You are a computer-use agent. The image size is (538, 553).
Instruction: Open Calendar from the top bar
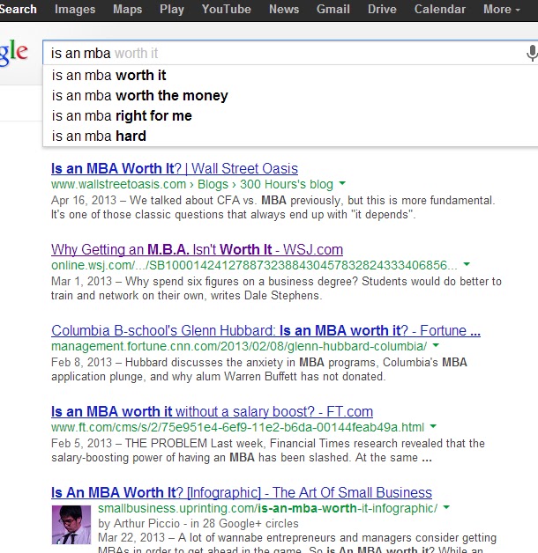(440, 9)
